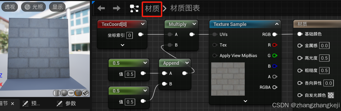Select 自发光颜色 material input pin
Image resolution: width=341 pixels, height=111 pixels.
300,95
